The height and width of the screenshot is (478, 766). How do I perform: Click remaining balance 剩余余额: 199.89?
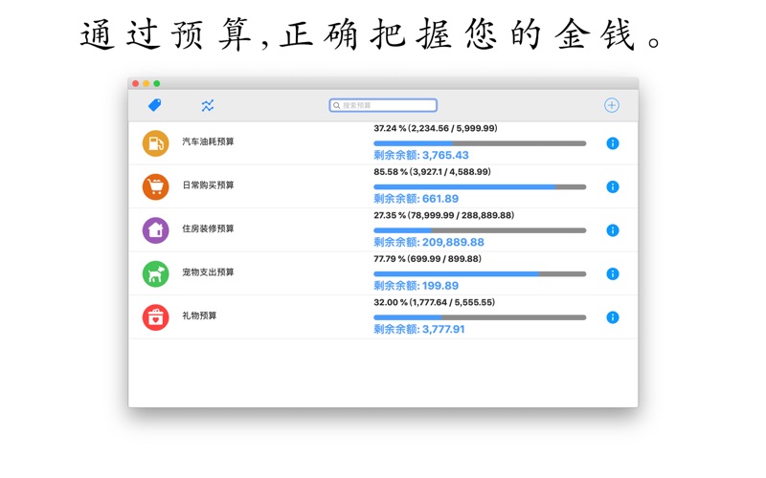pyautogui.click(x=417, y=285)
